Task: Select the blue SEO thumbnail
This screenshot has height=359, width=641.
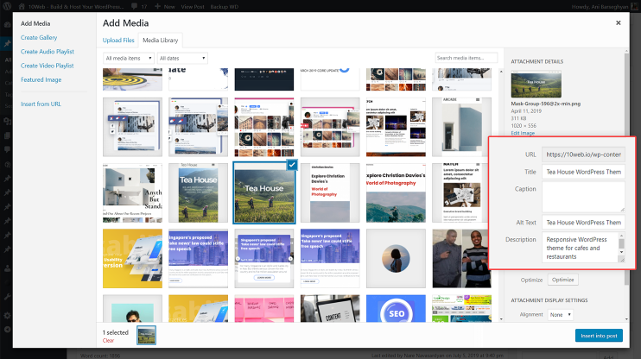Action: [396, 309]
